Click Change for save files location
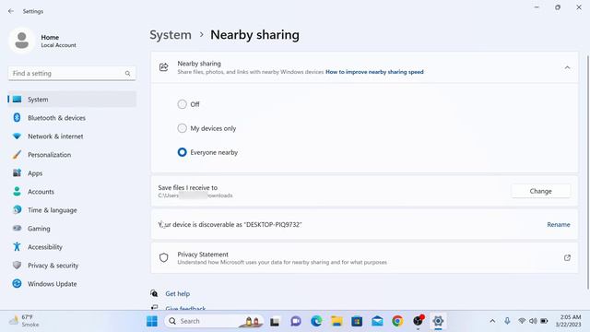 click(541, 191)
